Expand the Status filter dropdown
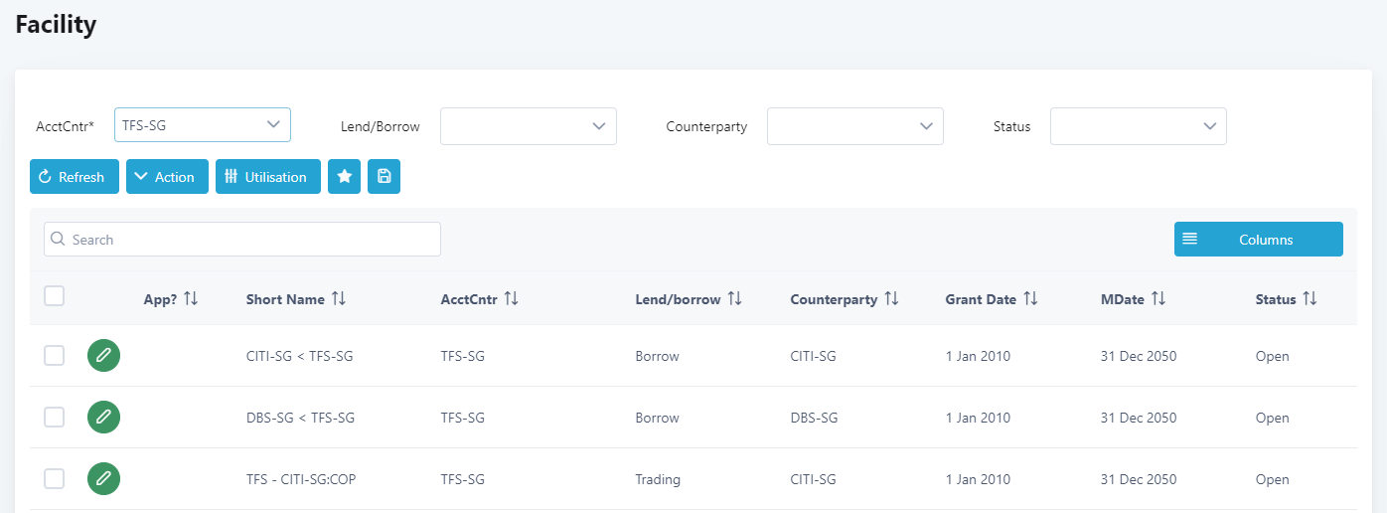The image size is (1387, 513). pos(1138,126)
